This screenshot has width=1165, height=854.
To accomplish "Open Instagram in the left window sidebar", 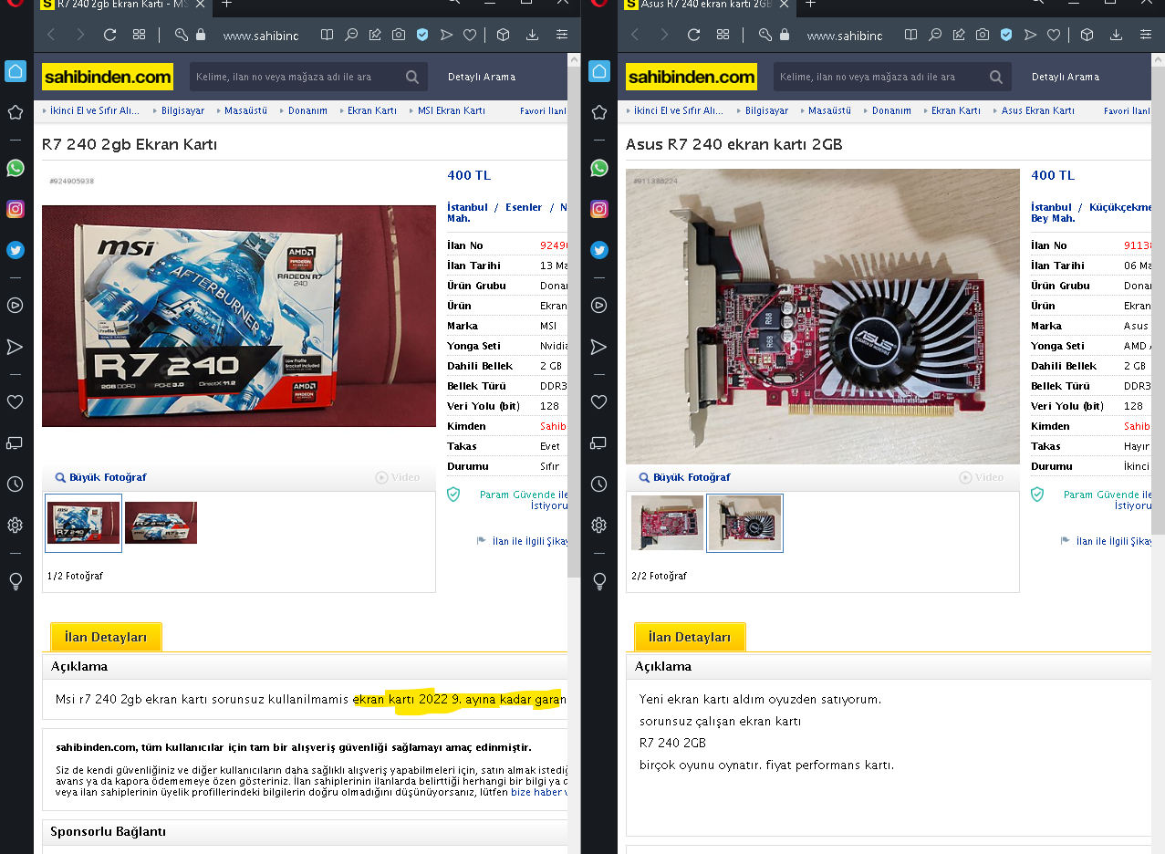I will 16,209.
